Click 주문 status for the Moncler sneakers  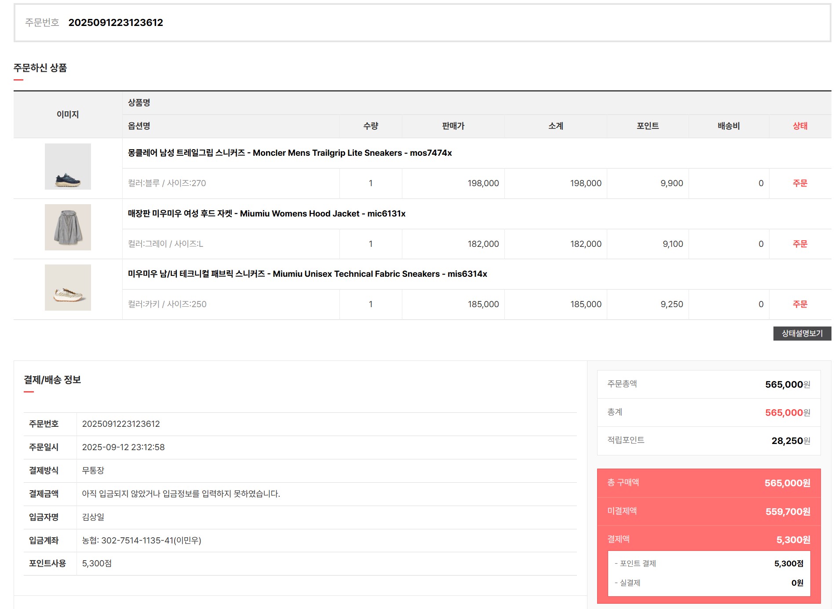pos(799,183)
